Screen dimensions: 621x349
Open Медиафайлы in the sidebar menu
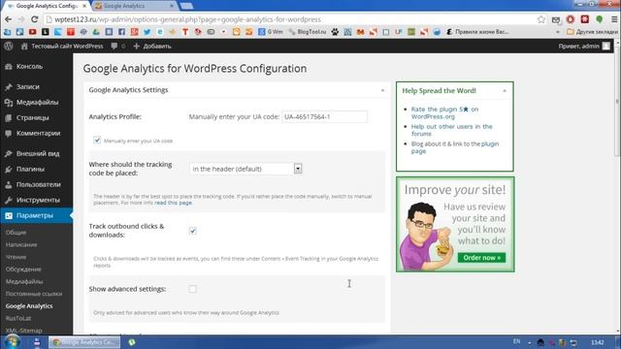click(x=36, y=102)
